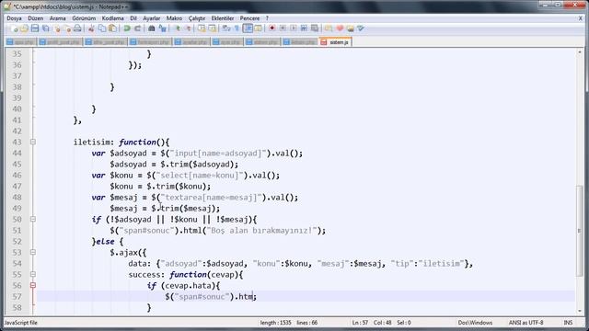
Task: Place cursor on 'iletisim: function(){' line
Action: [x=121, y=143]
